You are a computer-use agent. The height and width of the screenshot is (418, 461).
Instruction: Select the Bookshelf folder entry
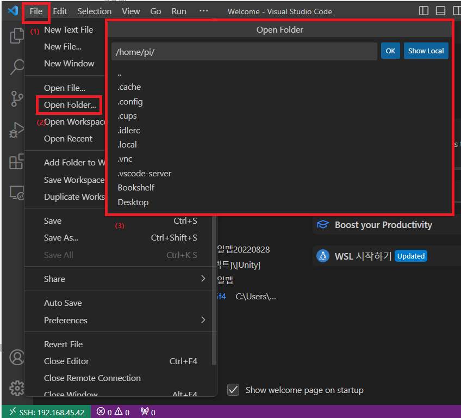[x=279, y=188]
